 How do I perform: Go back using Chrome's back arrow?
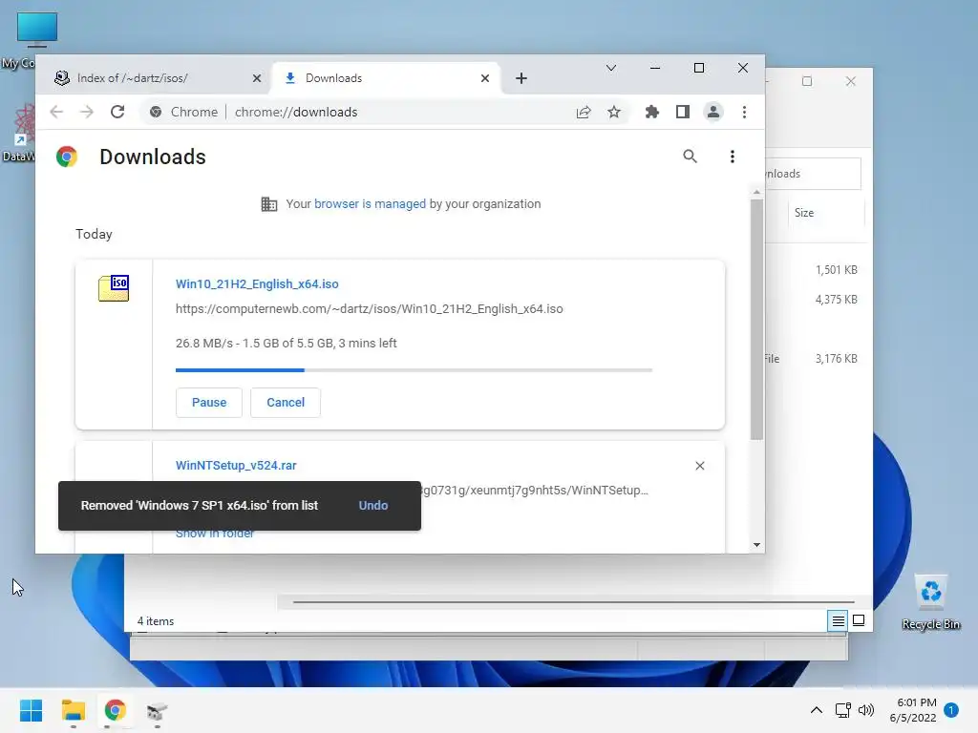coord(56,113)
